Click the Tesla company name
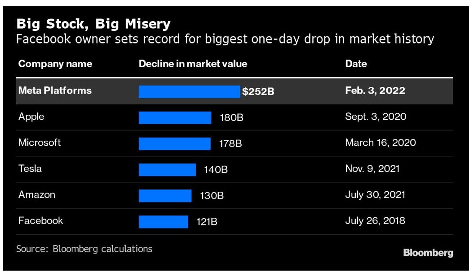474x276 pixels. point(30,168)
